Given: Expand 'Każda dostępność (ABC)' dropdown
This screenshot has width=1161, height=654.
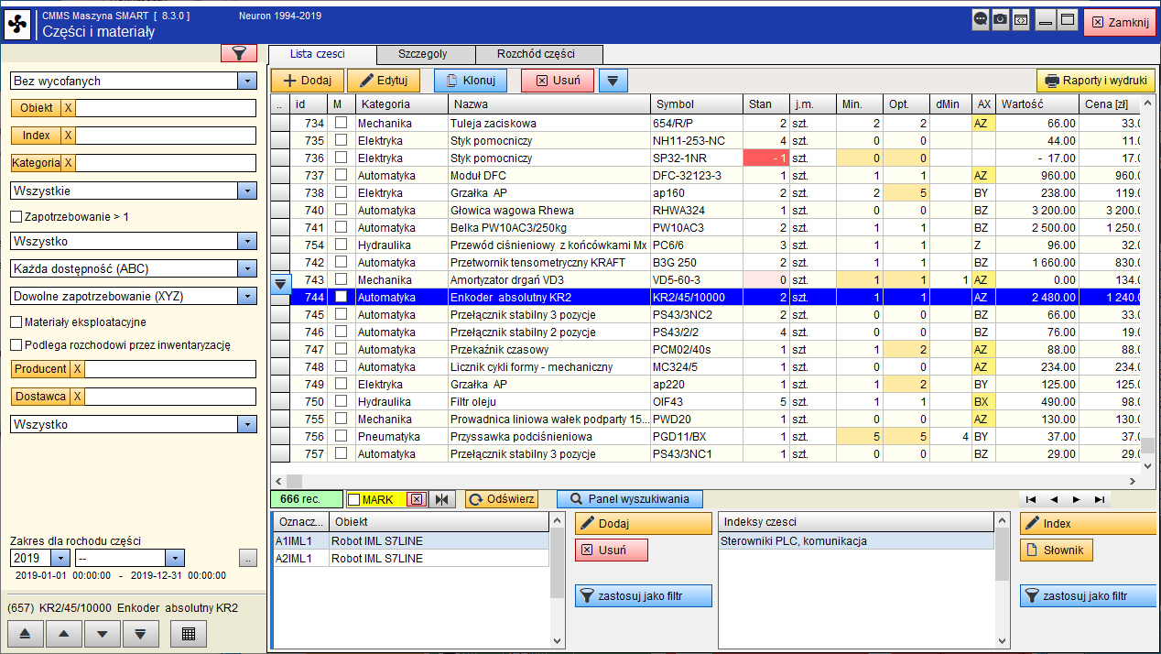Looking at the screenshot, I should [x=247, y=269].
